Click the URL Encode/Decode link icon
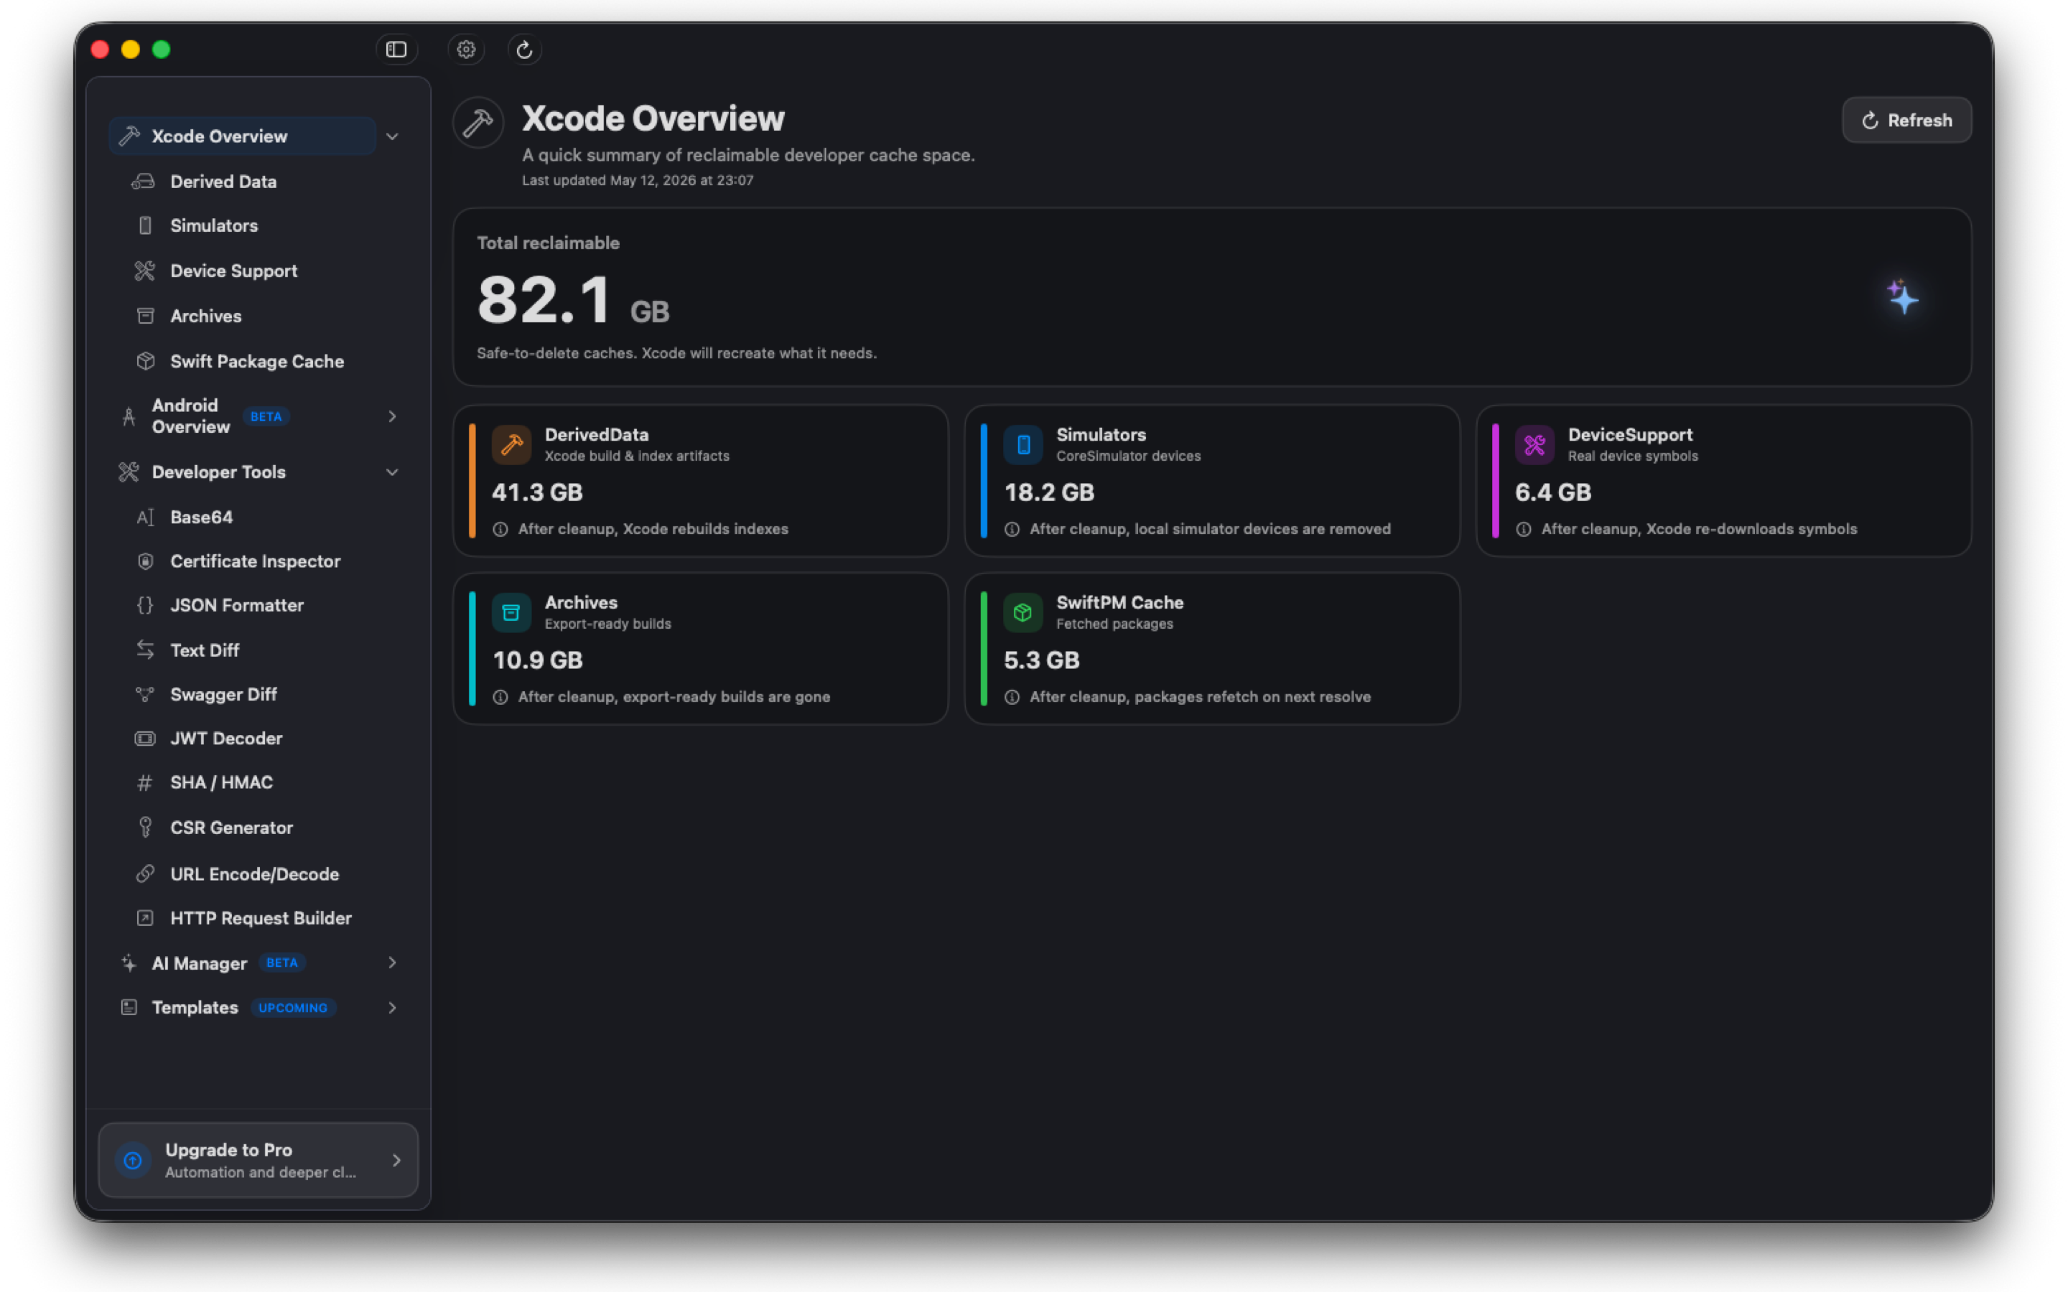The width and height of the screenshot is (2068, 1292). click(x=145, y=874)
